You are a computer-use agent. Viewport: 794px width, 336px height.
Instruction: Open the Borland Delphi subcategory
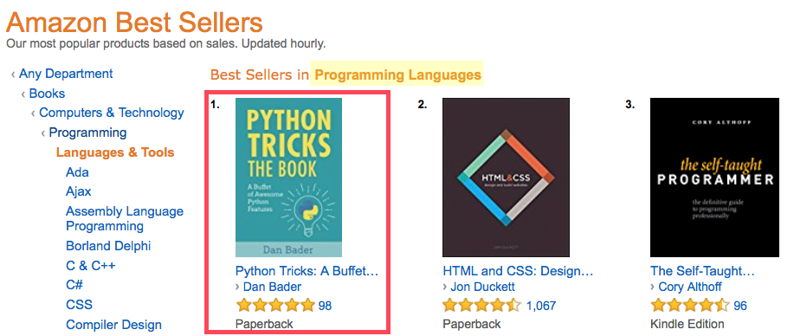[x=108, y=246]
